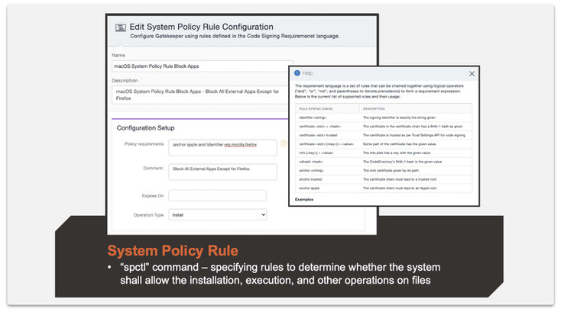Click the 'Examples' heading in Help
Image resolution: width=561 pixels, height=315 pixels.
304,200
